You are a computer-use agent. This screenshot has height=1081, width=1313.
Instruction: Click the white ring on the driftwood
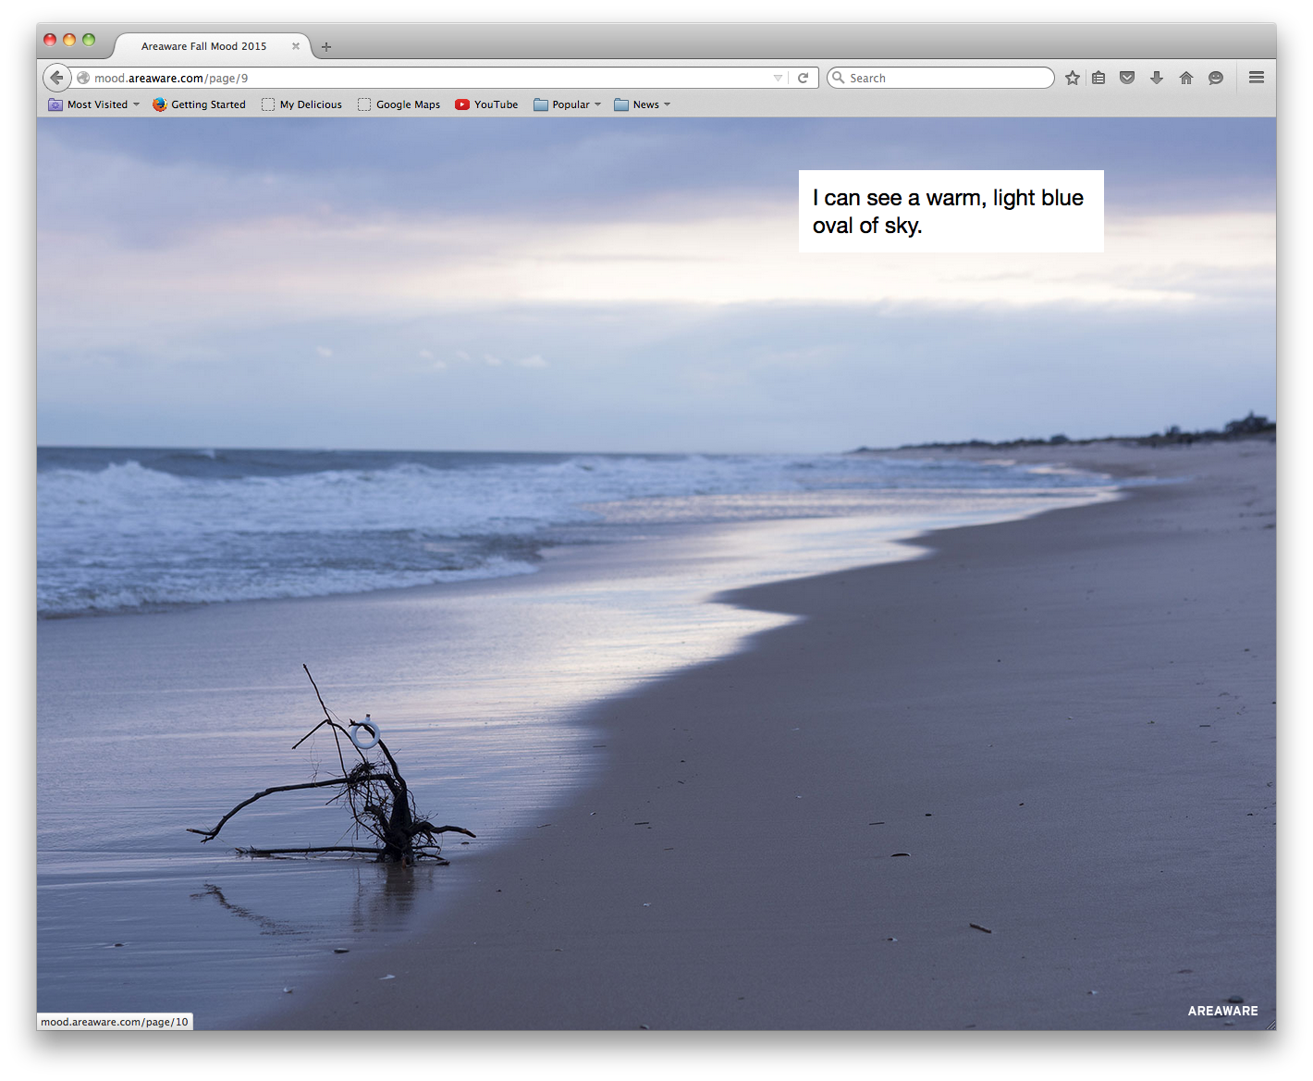click(365, 735)
